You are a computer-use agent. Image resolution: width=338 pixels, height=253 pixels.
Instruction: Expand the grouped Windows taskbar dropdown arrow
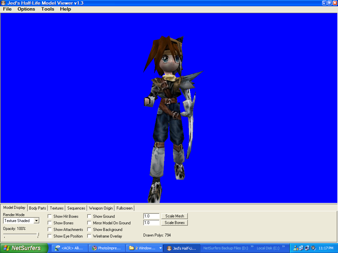pyautogui.click(x=160, y=248)
